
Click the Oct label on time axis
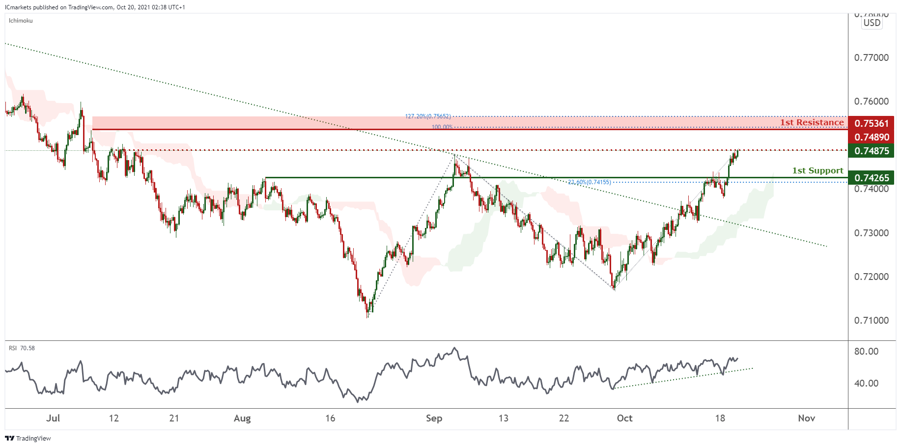(624, 418)
